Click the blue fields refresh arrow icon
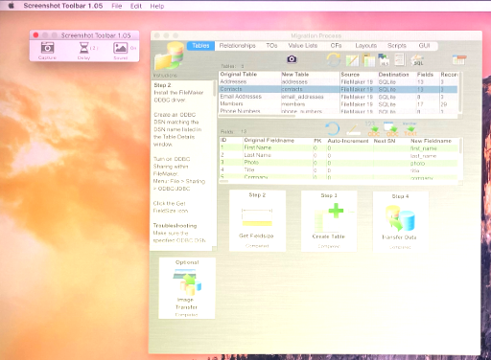 point(333,129)
